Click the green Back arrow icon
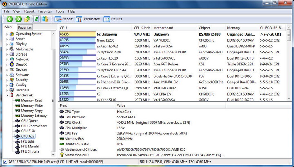Image resolution: width=294 pixels, height=167 pixels. point(9,19)
